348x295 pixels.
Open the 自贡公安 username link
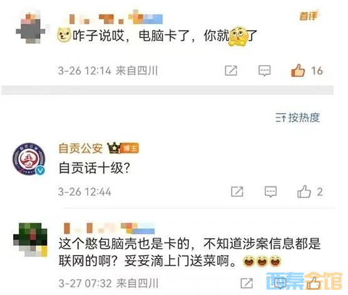pos(81,148)
